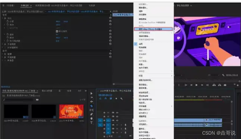Select the Pen tool in tools panel
The height and width of the screenshot is (139, 241).
(x=91, y=114)
